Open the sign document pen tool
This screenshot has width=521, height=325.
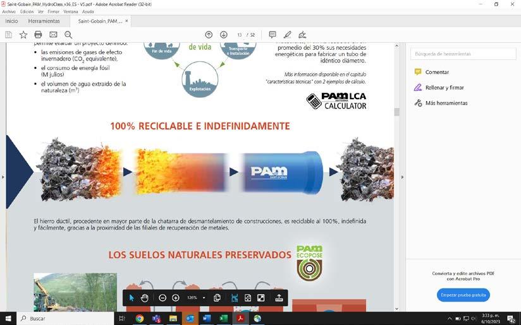point(302,35)
